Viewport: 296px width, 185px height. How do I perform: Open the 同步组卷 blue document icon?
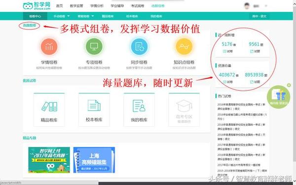coord(139,46)
